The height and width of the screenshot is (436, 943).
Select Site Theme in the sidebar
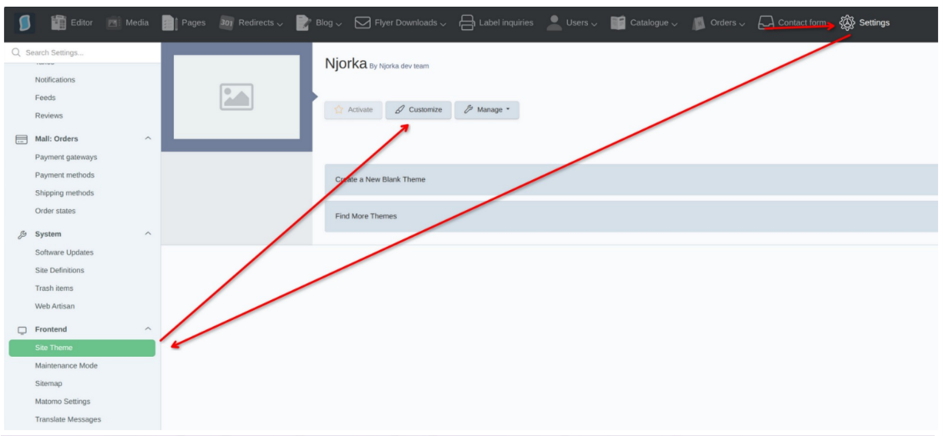click(x=83, y=348)
